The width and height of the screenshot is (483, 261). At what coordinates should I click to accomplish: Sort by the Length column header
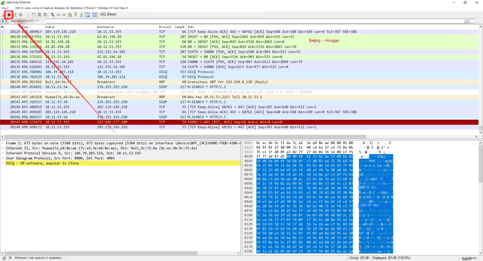pos(180,27)
